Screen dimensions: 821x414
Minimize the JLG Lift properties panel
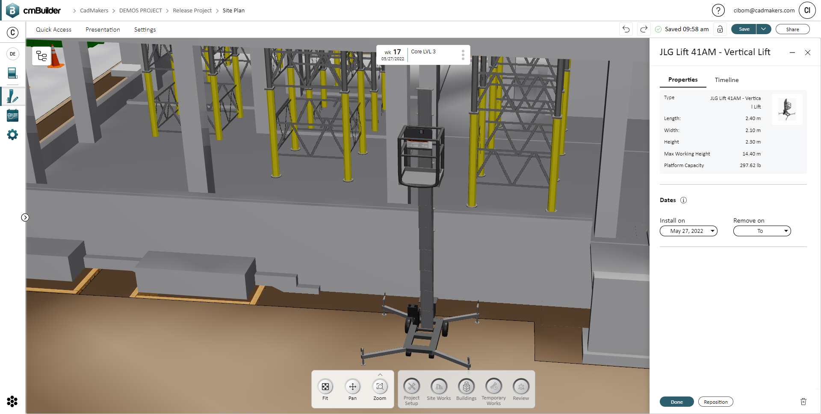[x=792, y=53]
